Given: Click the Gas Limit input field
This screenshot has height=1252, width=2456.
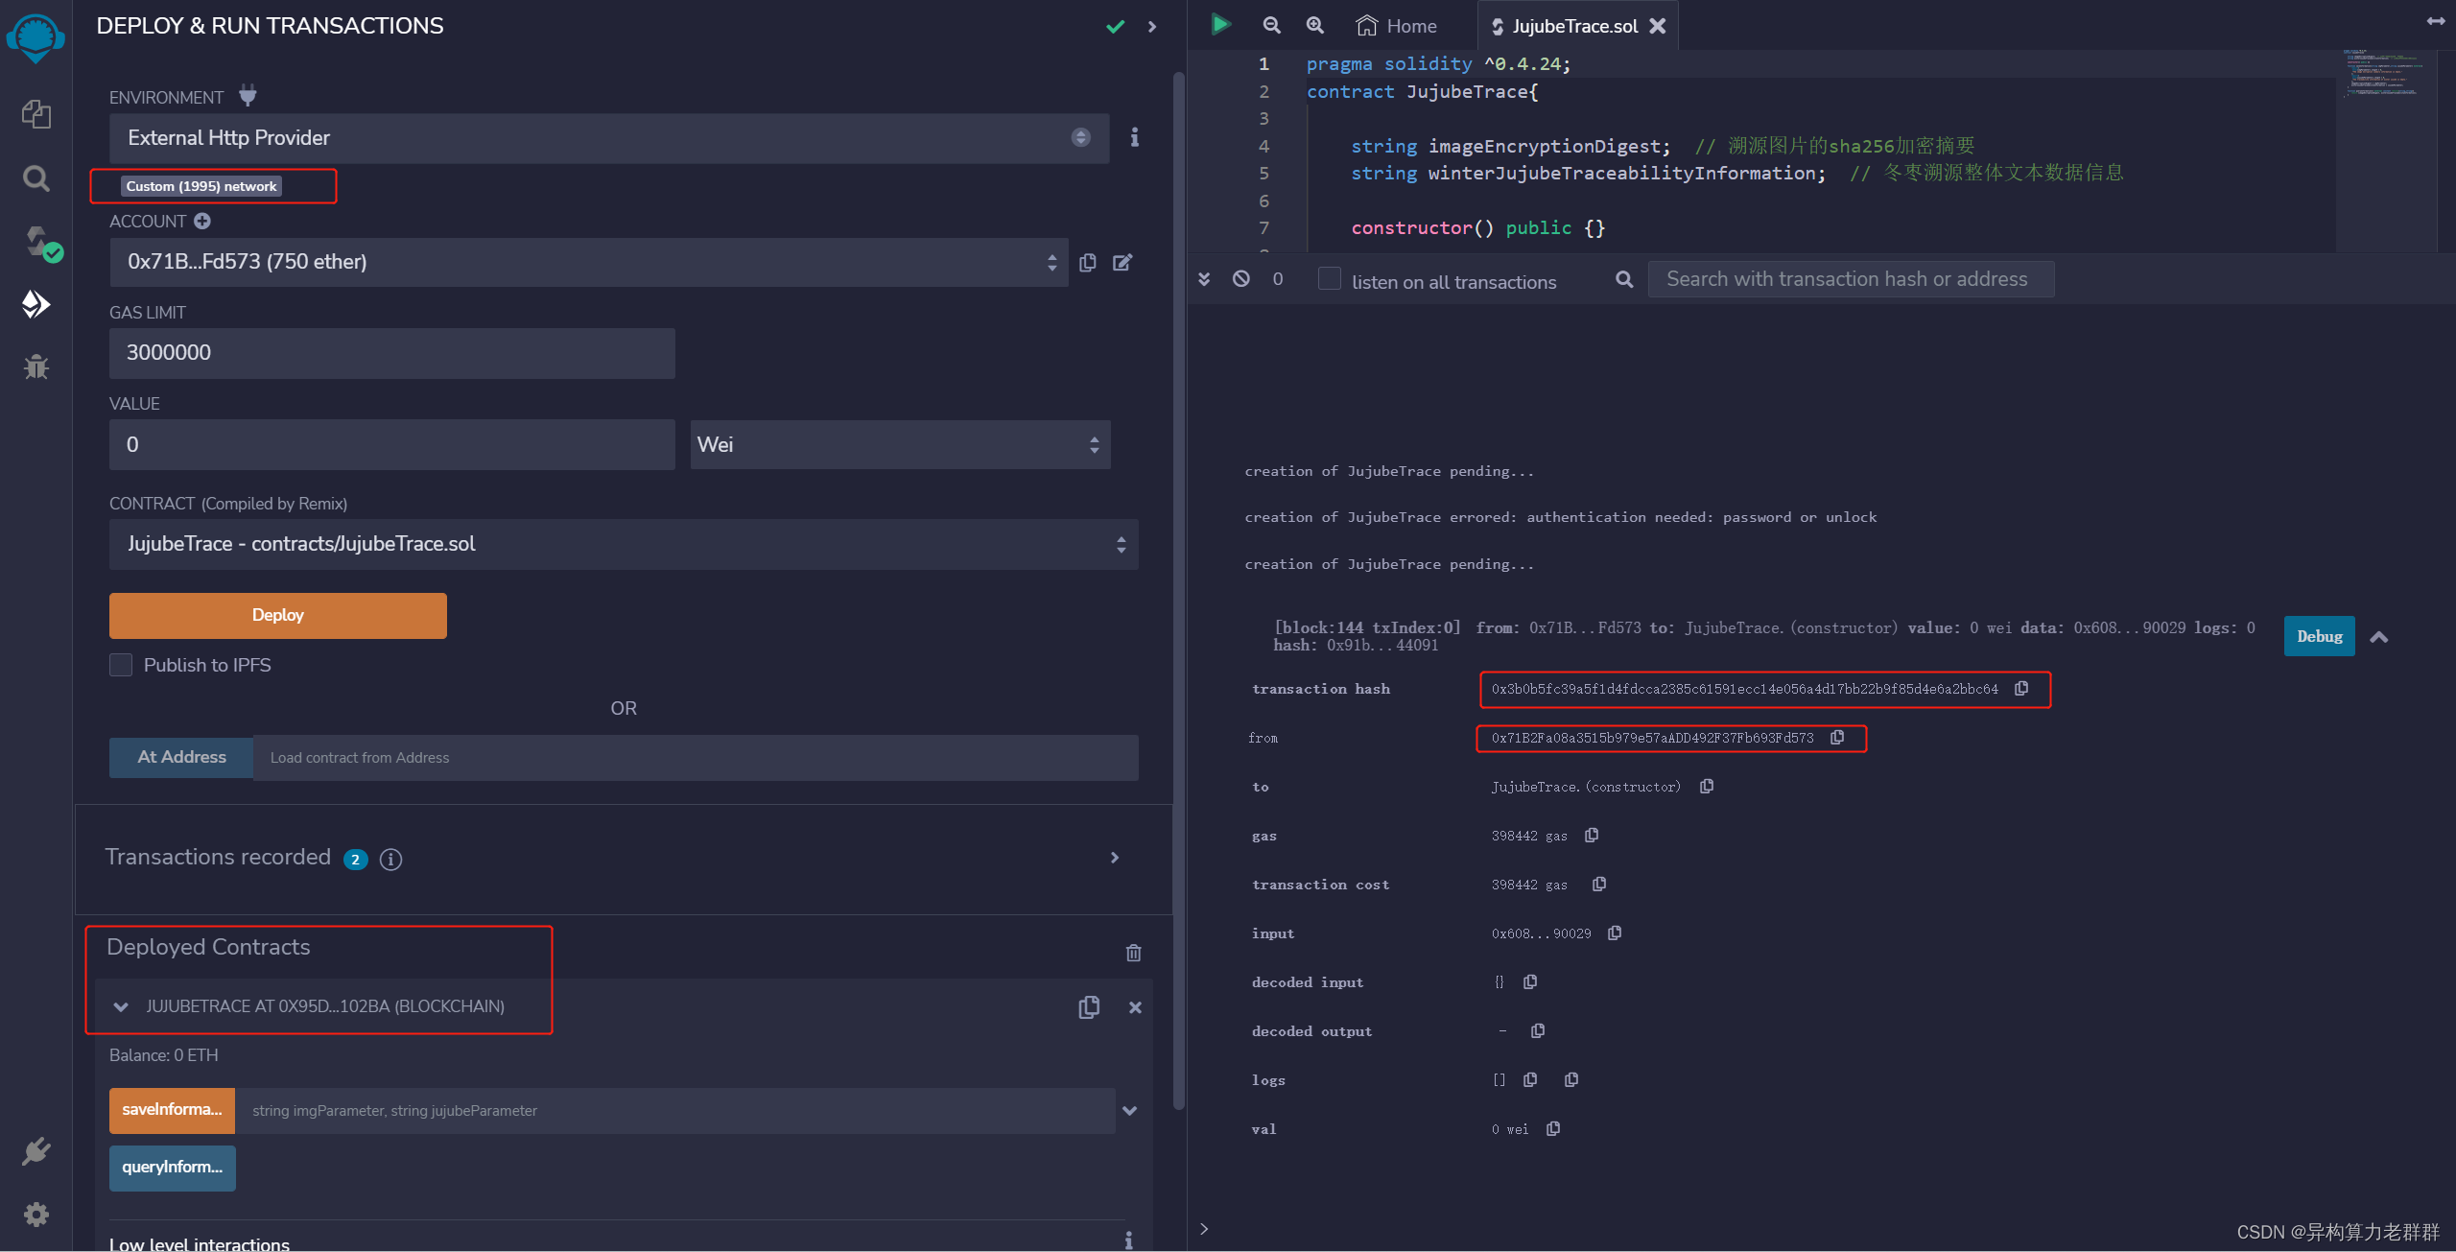Looking at the screenshot, I should click(x=392, y=353).
